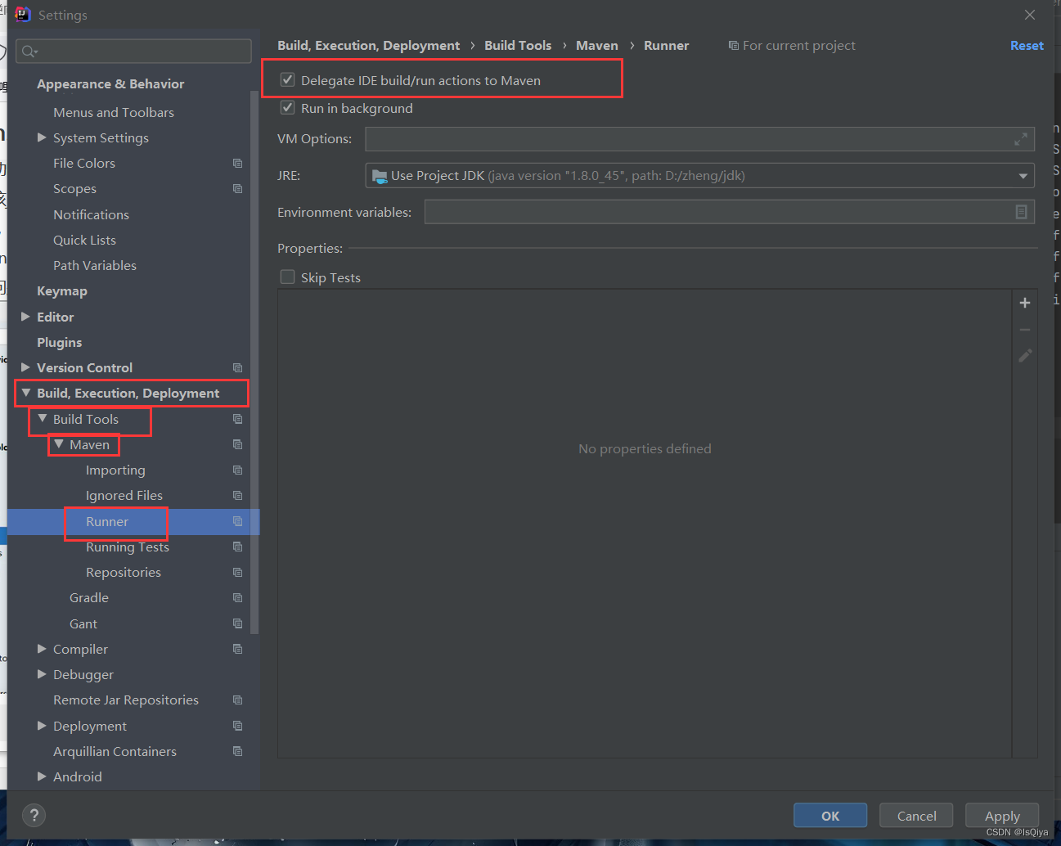Select Quick Lists tree item

coord(84,241)
